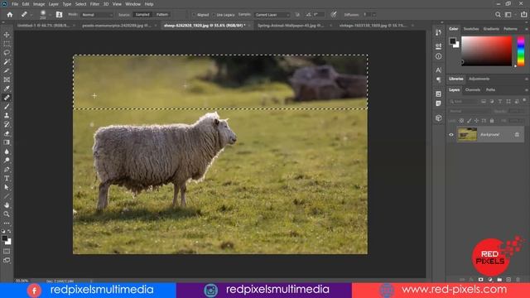This screenshot has height=298, width=530.
Task: Select the Move tool
Action: pyautogui.click(x=7, y=35)
